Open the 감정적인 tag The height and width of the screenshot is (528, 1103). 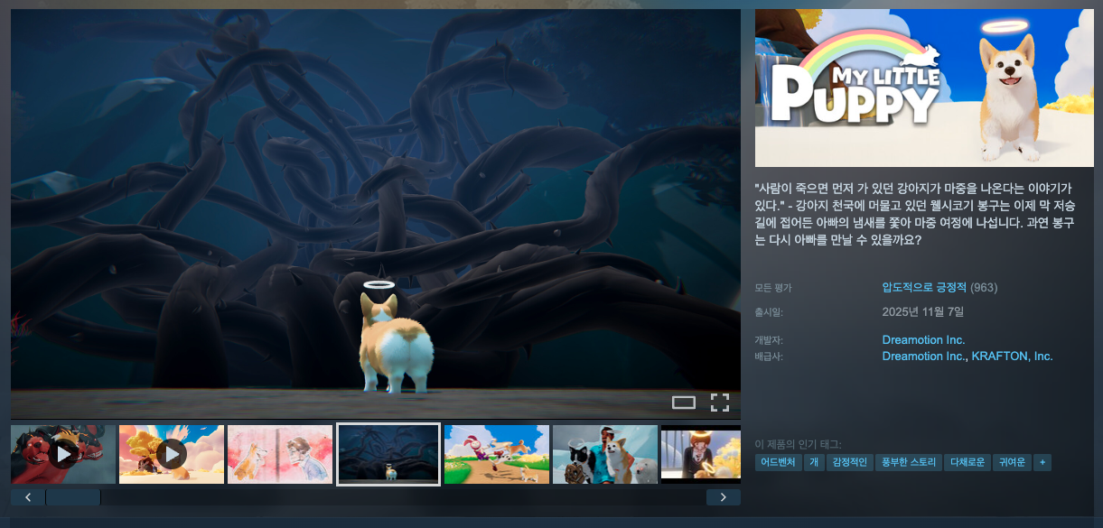click(x=849, y=462)
